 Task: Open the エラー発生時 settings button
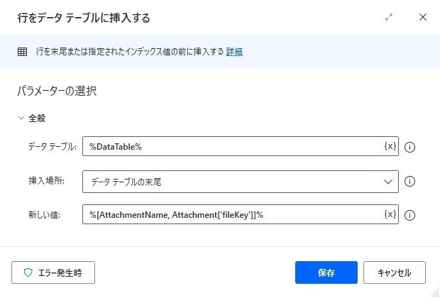coord(53,272)
